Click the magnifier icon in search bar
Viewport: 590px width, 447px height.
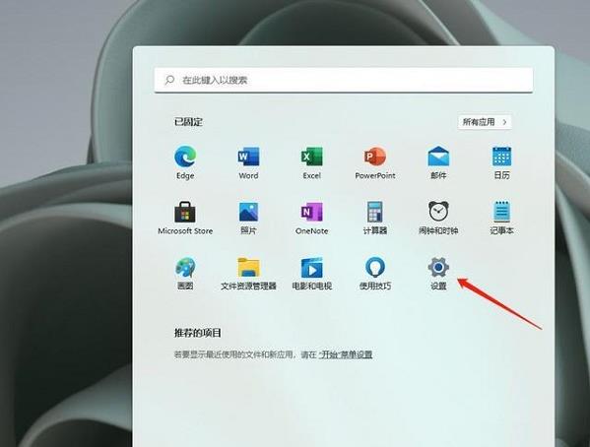click(169, 80)
